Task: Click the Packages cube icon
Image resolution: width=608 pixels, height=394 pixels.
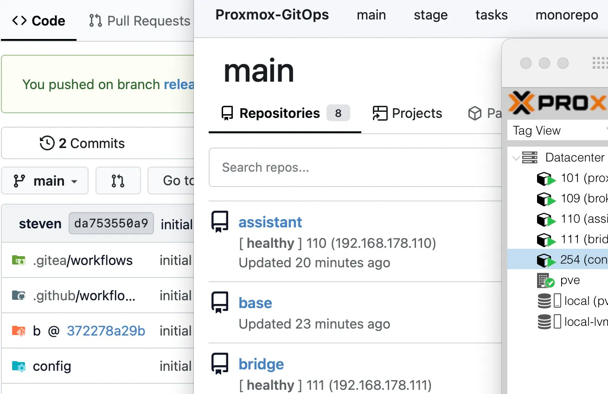Action: pyautogui.click(x=474, y=113)
